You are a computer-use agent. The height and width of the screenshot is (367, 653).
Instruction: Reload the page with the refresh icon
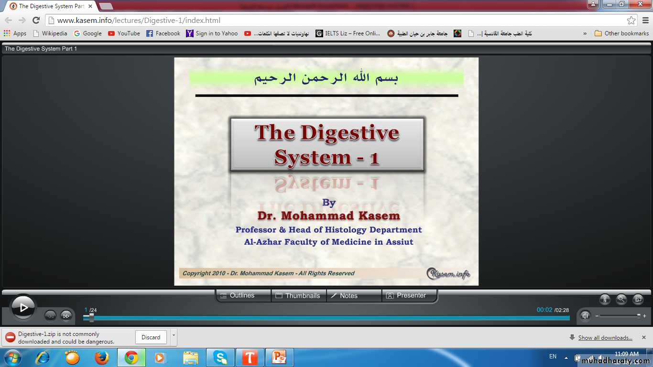point(36,21)
